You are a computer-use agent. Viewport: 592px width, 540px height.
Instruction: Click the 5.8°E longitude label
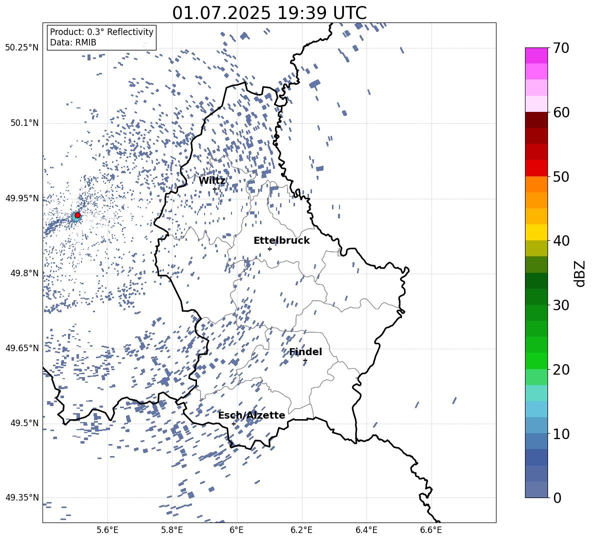(x=172, y=530)
